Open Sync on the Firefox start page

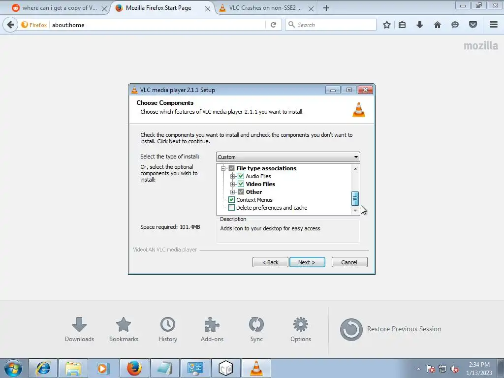coord(256,329)
